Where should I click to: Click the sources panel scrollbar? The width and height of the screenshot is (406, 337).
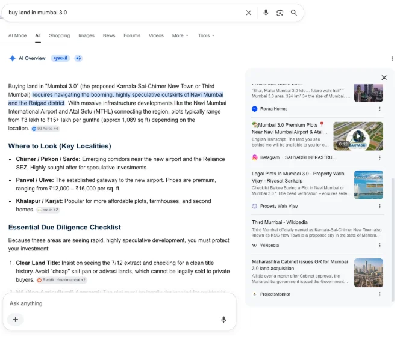pyautogui.click(x=393, y=240)
